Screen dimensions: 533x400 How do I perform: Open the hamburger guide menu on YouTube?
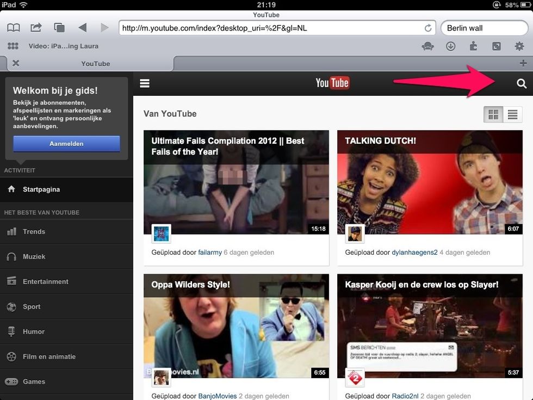click(x=144, y=83)
